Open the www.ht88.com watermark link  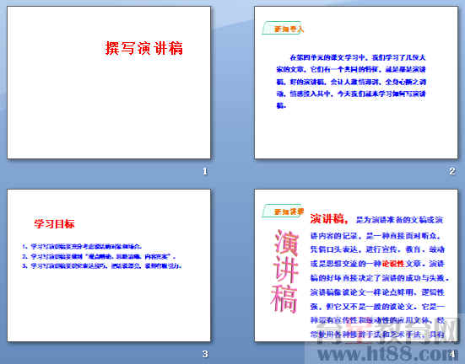382,354
